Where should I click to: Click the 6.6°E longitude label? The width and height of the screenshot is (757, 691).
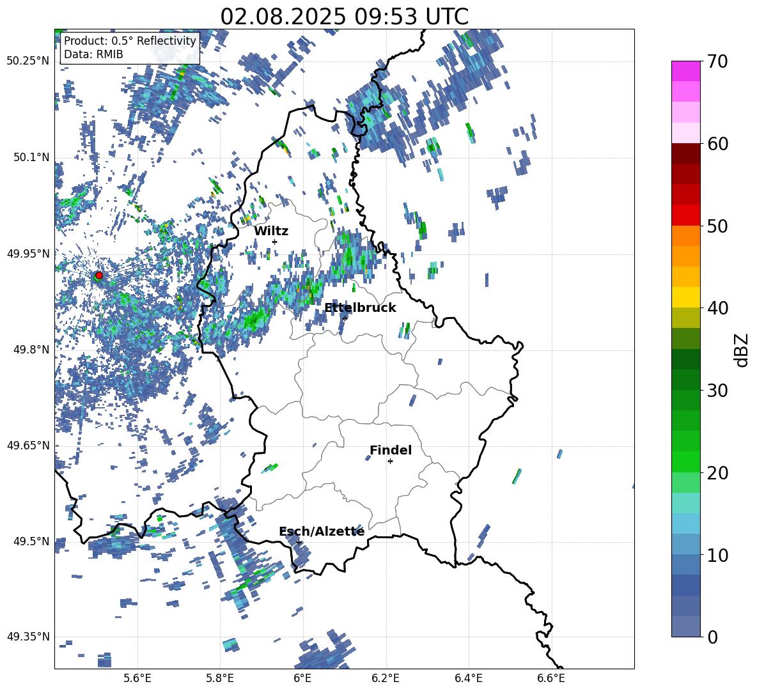[551, 678]
